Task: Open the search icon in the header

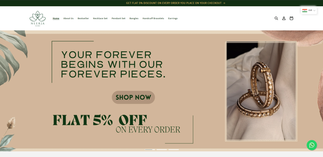Action: pos(276,18)
